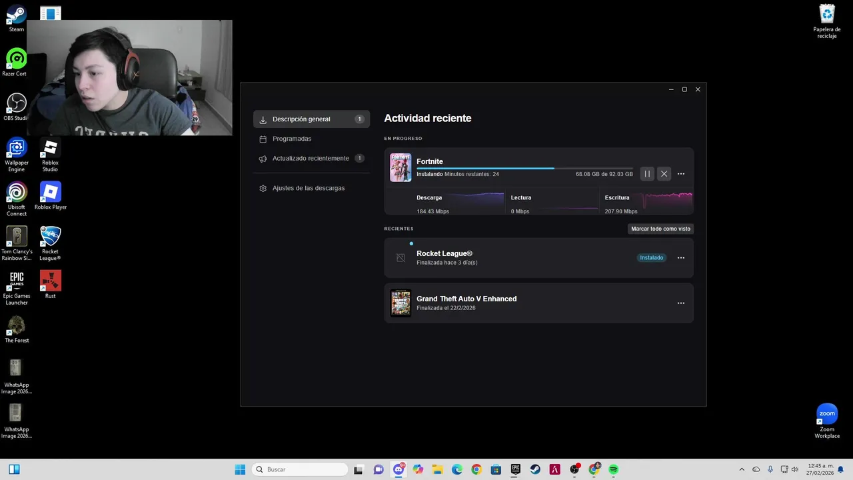Open the three-dot menu for Rocket League®
Viewport: 853px width, 480px height.
point(680,258)
